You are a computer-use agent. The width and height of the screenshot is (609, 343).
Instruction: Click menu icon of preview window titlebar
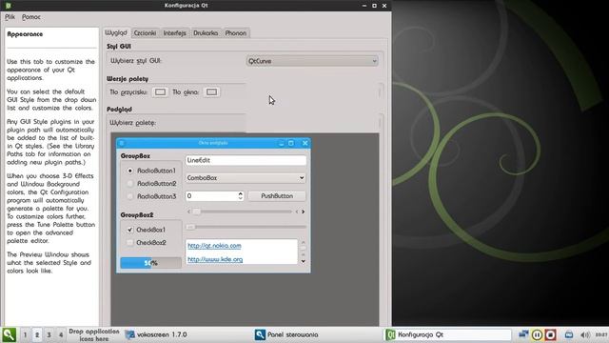(x=122, y=143)
